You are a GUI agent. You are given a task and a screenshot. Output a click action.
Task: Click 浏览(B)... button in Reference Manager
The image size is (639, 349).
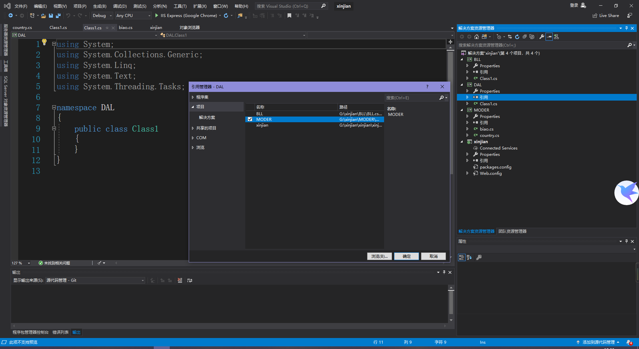(x=379, y=256)
